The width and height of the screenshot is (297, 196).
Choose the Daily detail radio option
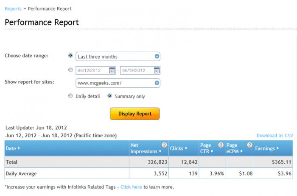pos(70,96)
